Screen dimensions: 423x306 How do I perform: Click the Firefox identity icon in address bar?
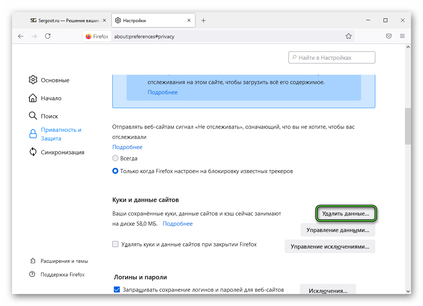click(x=97, y=36)
